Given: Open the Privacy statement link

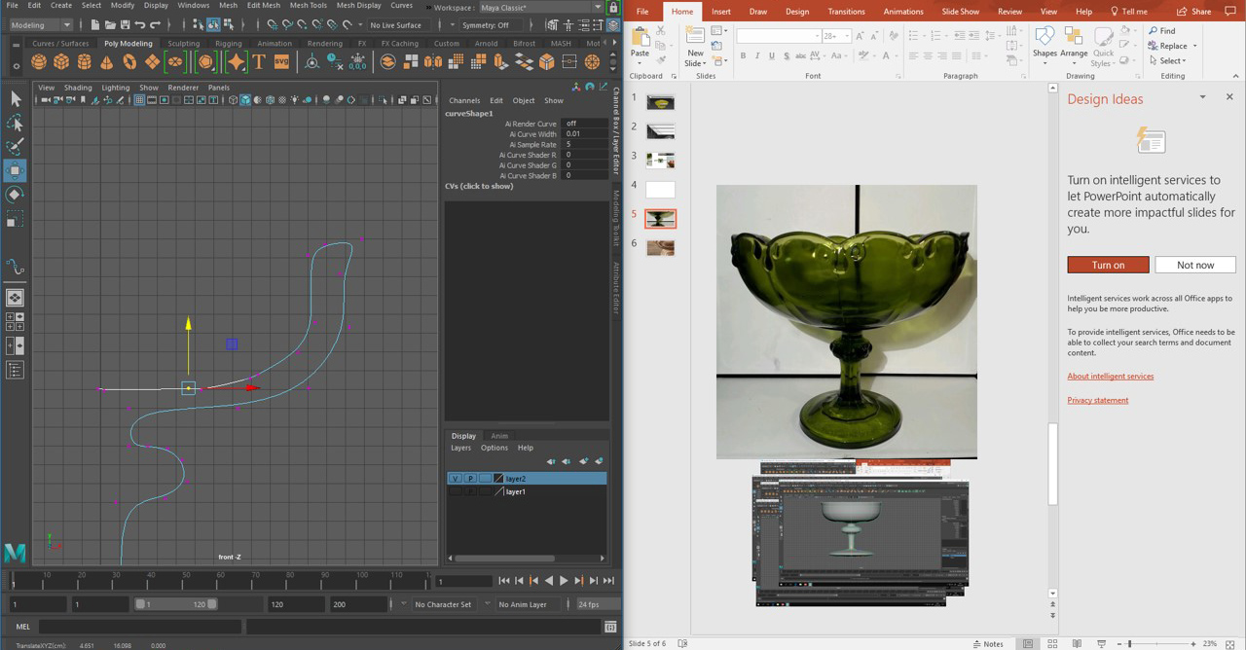Looking at the screenshot, I should 1098,400.
